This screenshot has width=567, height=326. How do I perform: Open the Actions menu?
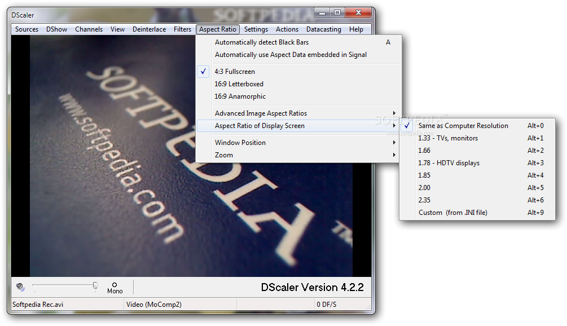287,29
